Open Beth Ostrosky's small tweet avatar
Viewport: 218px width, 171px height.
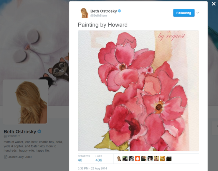click(84, 13)
